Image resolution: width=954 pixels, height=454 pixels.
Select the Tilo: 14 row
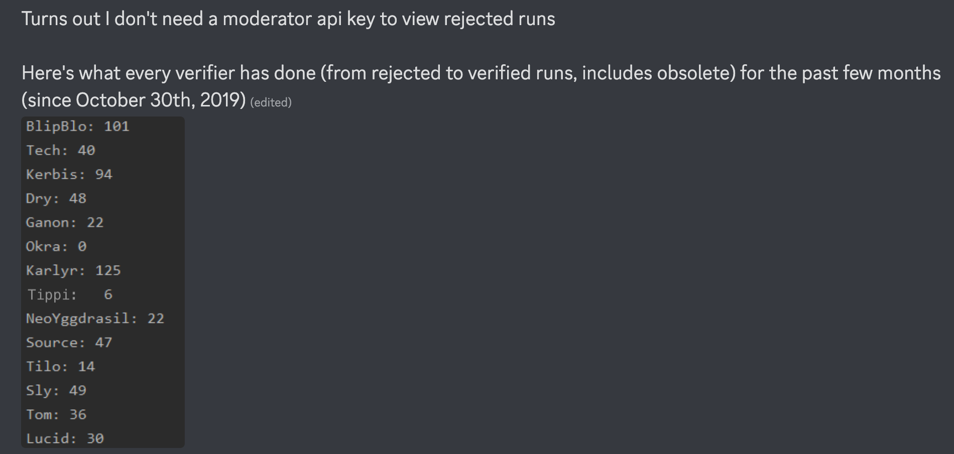[x=61, y=367]
